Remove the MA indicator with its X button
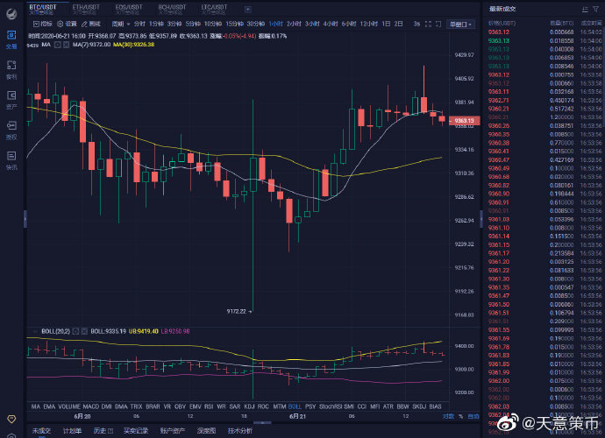 click(65, 44)
